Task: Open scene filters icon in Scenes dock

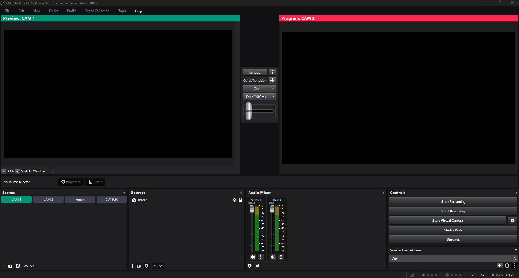Action: (18, 266)
